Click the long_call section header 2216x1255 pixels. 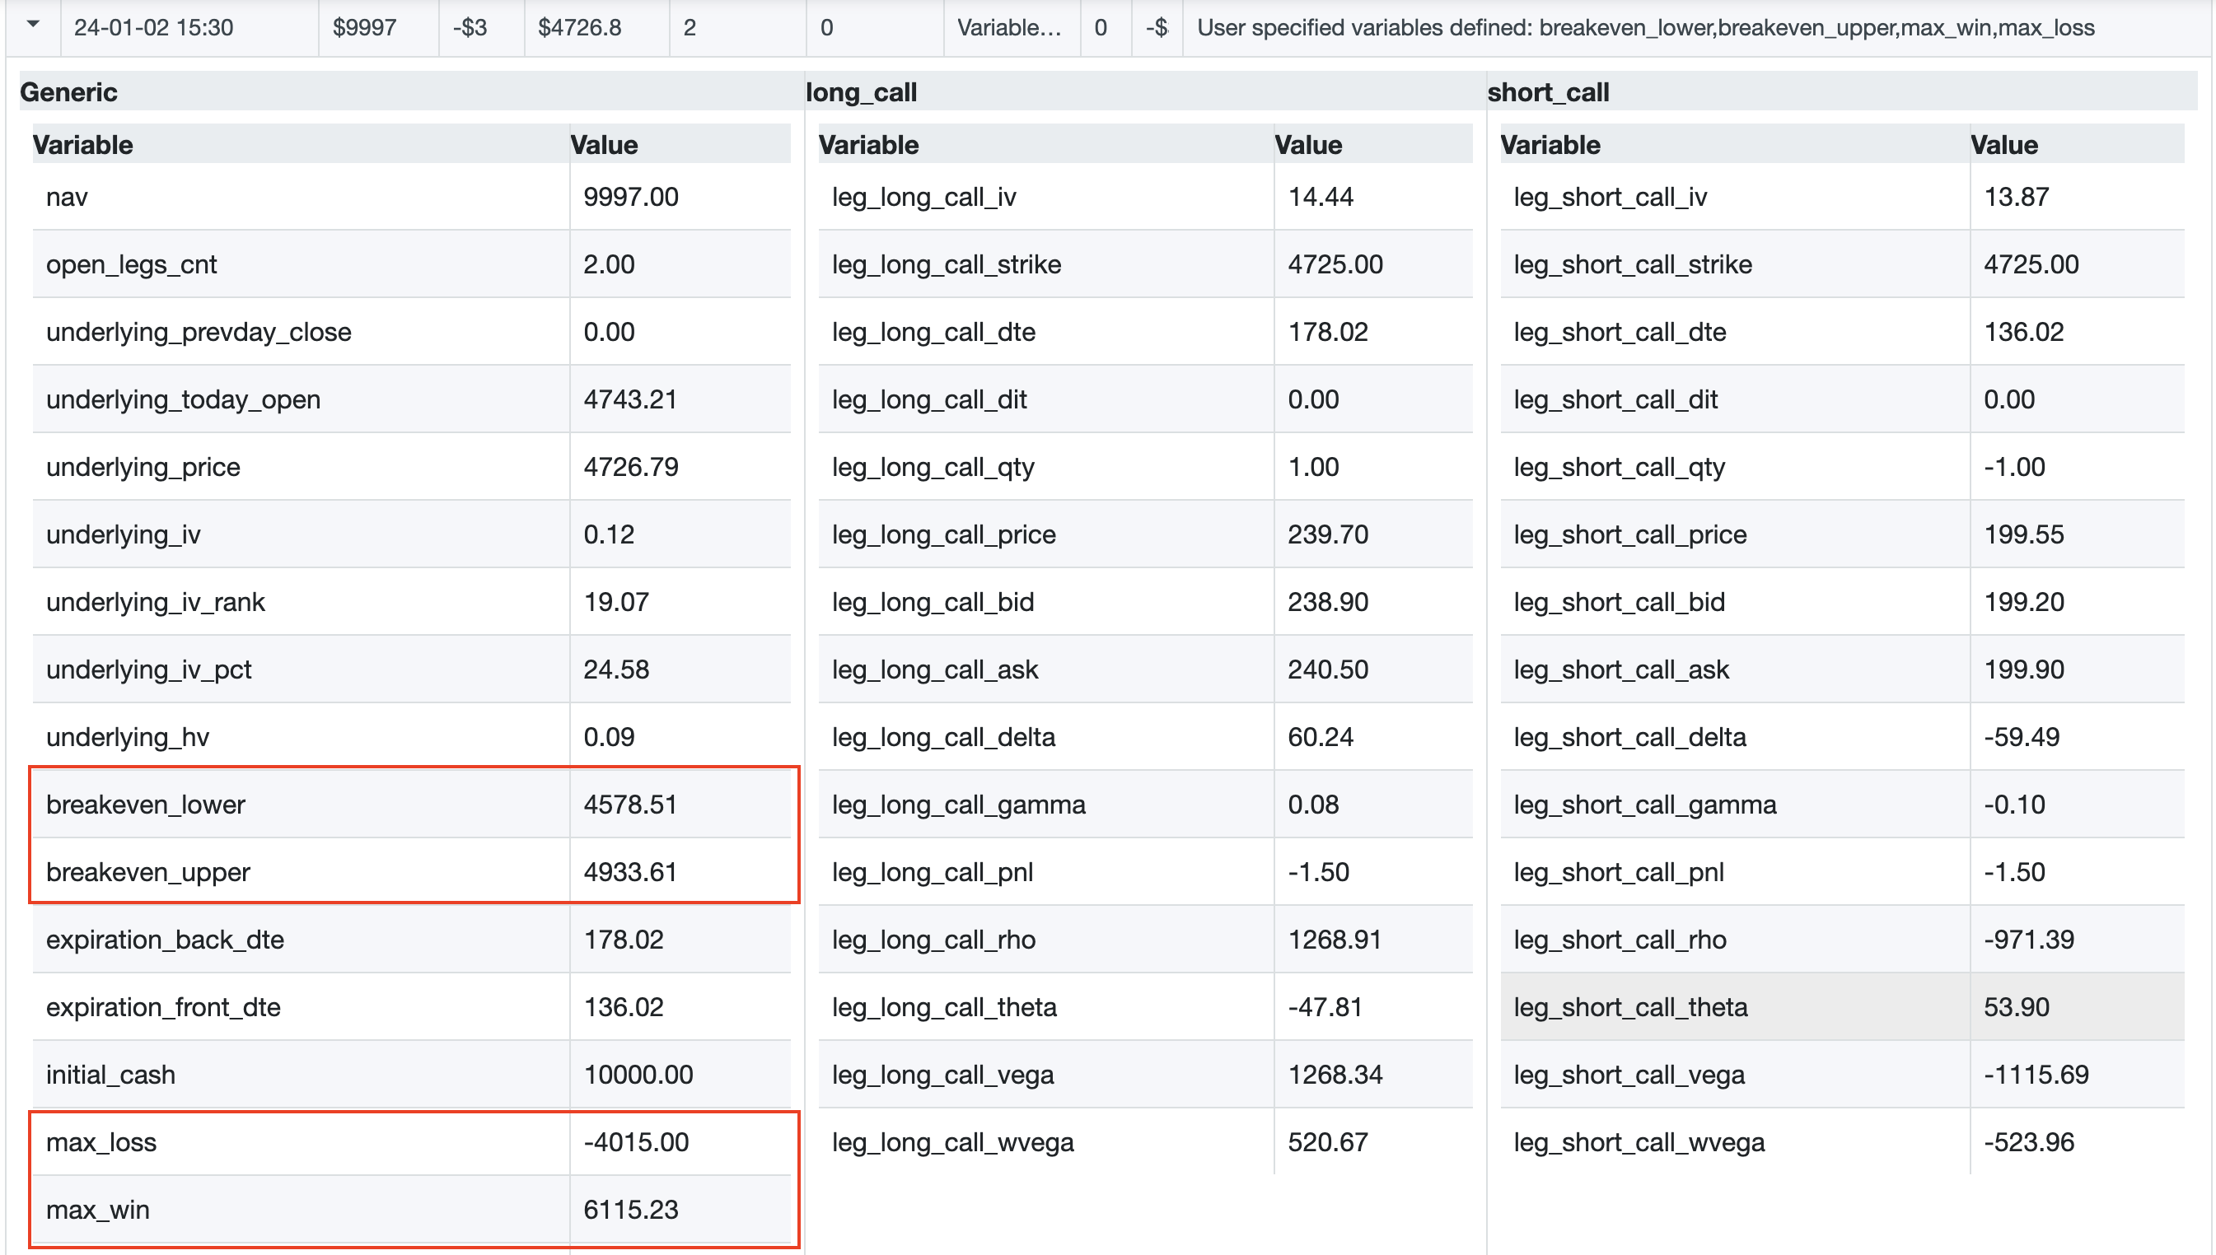pos(861,92)
